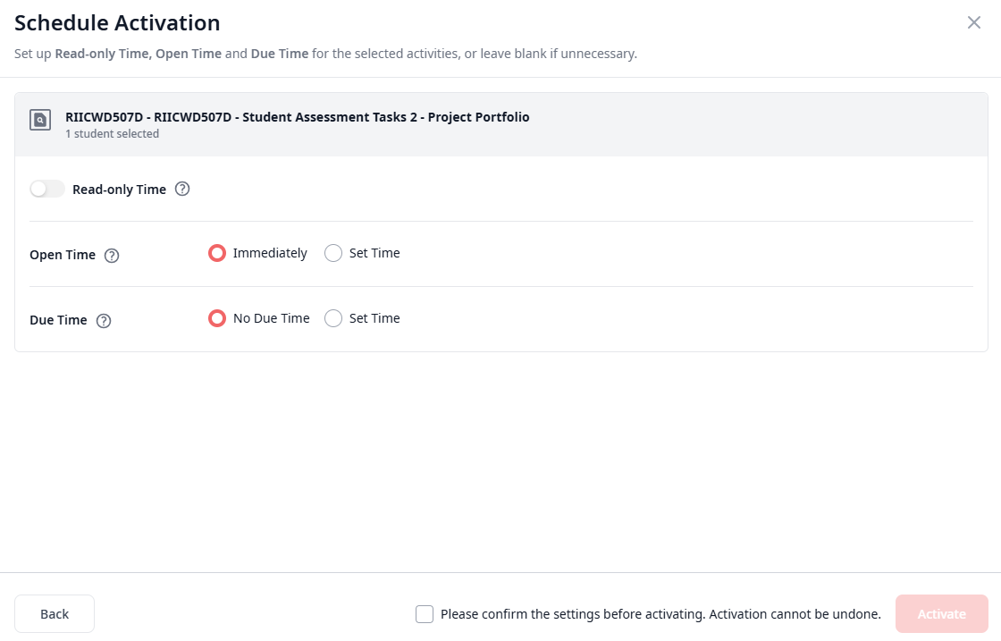Choose Set Time for Due Time

[x=333, y=318]
